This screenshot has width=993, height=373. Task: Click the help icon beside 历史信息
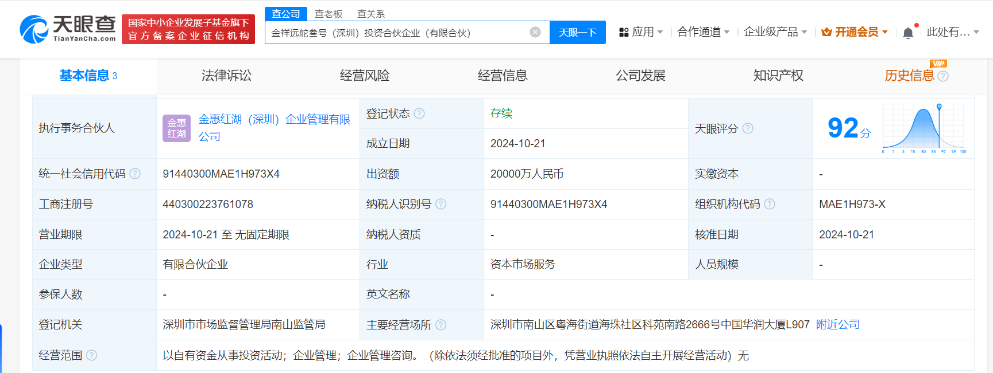943,76
